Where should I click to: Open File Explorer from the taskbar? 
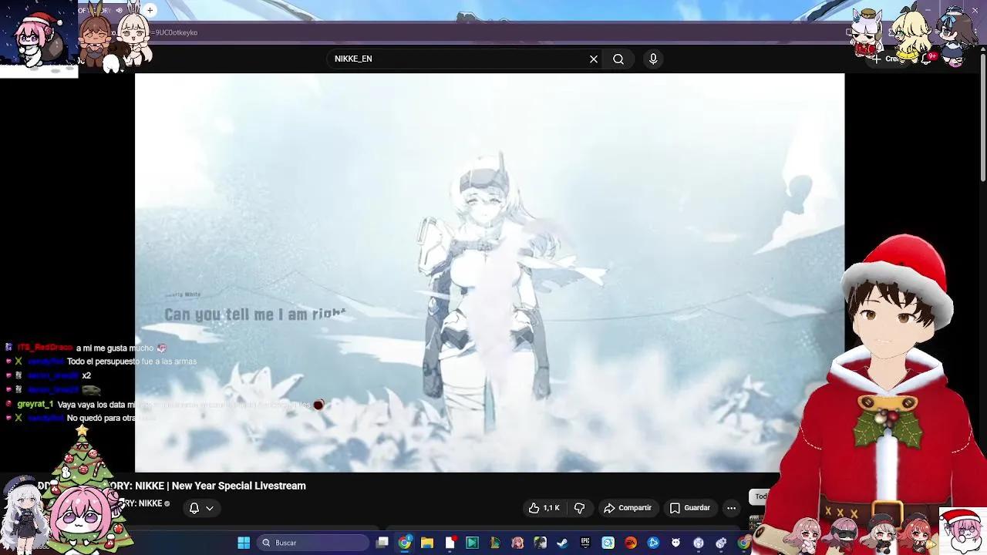426,543
